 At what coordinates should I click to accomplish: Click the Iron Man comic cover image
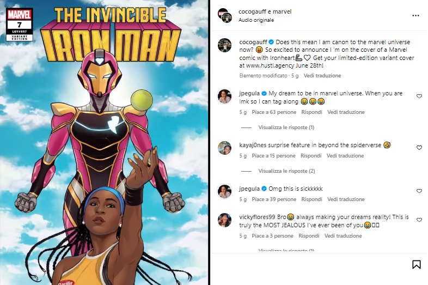pos(105,142)
